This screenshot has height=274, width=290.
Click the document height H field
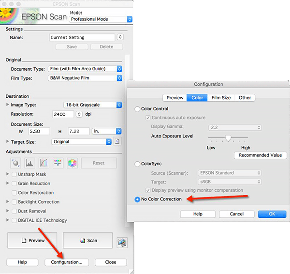pos(79,131)
